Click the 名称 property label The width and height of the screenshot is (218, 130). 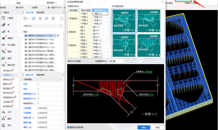25,84
